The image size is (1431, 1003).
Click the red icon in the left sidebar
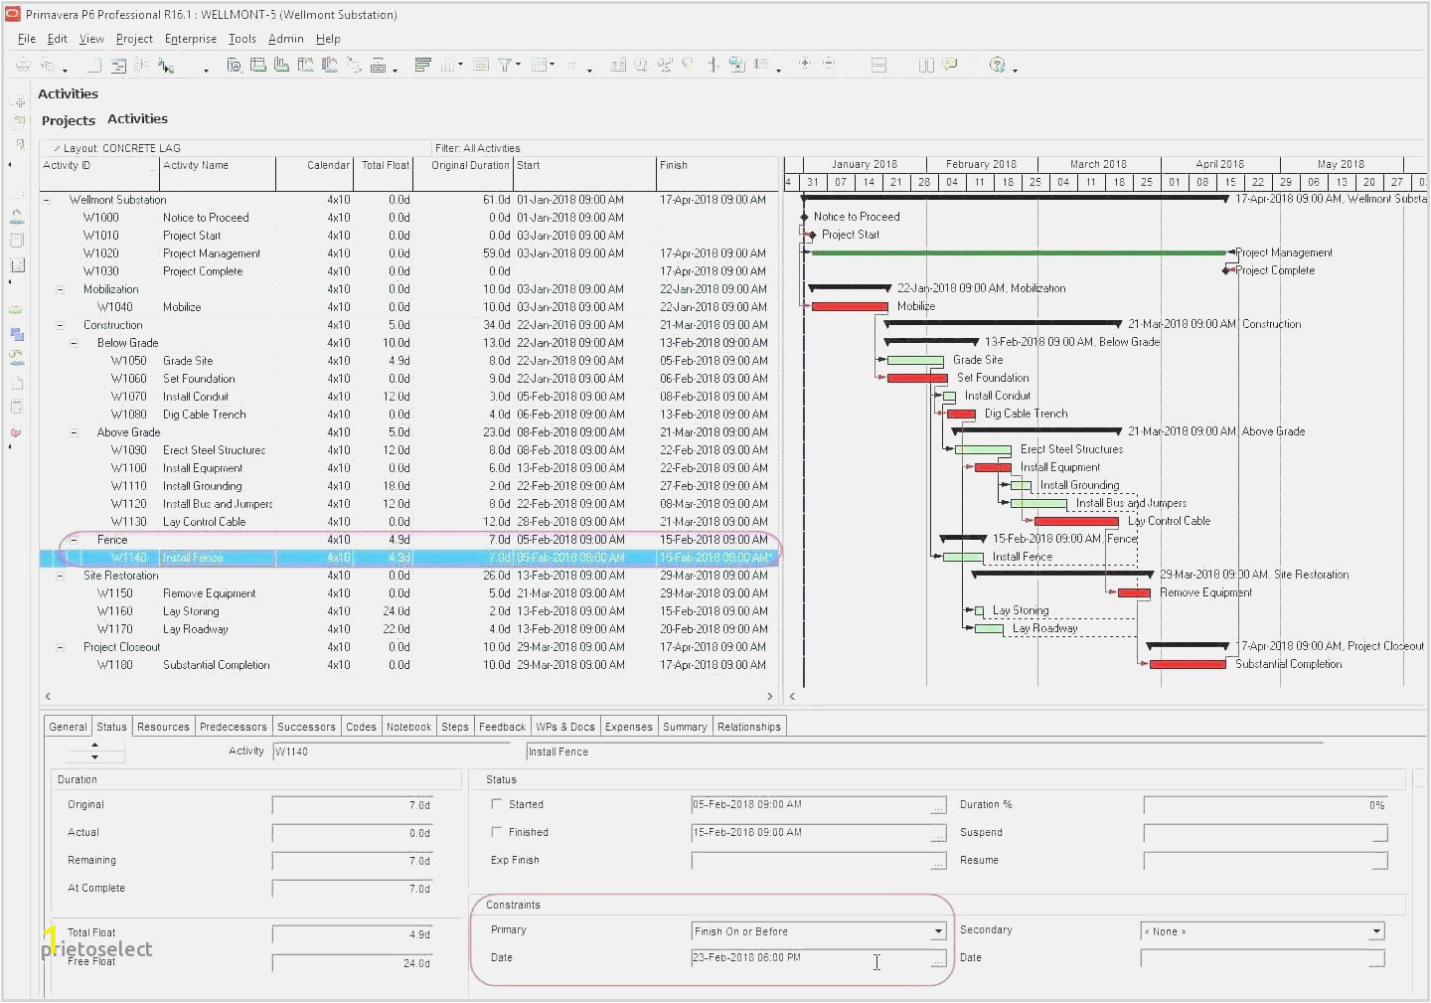click(x=16, y=433)
